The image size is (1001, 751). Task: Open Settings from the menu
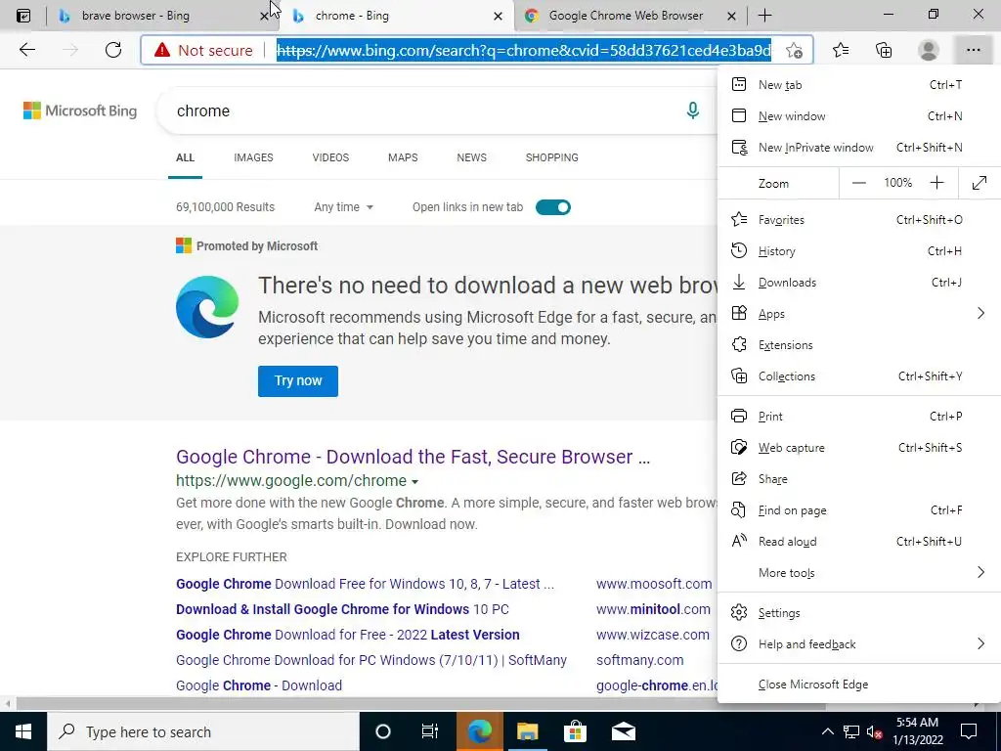point(859,613)
